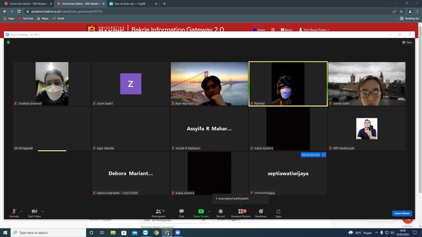The image size is (422, 237).
Task: Open Task View on taskbar
Action: pyautogui.click(x=102, y=232)
